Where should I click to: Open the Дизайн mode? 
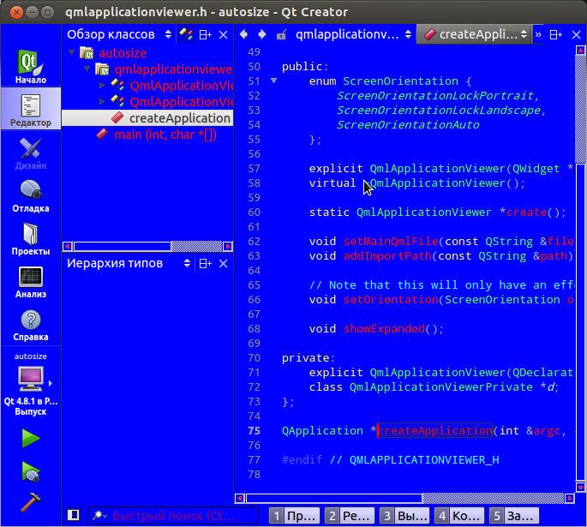(31, 153)
